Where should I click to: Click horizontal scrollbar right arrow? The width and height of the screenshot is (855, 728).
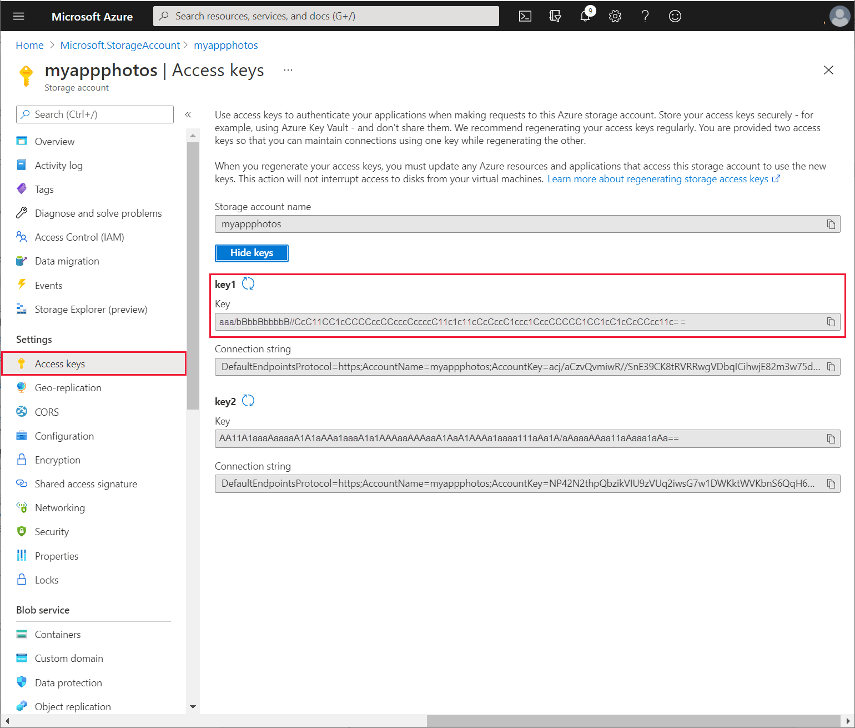pyautogui.click(x=848, y=721)
